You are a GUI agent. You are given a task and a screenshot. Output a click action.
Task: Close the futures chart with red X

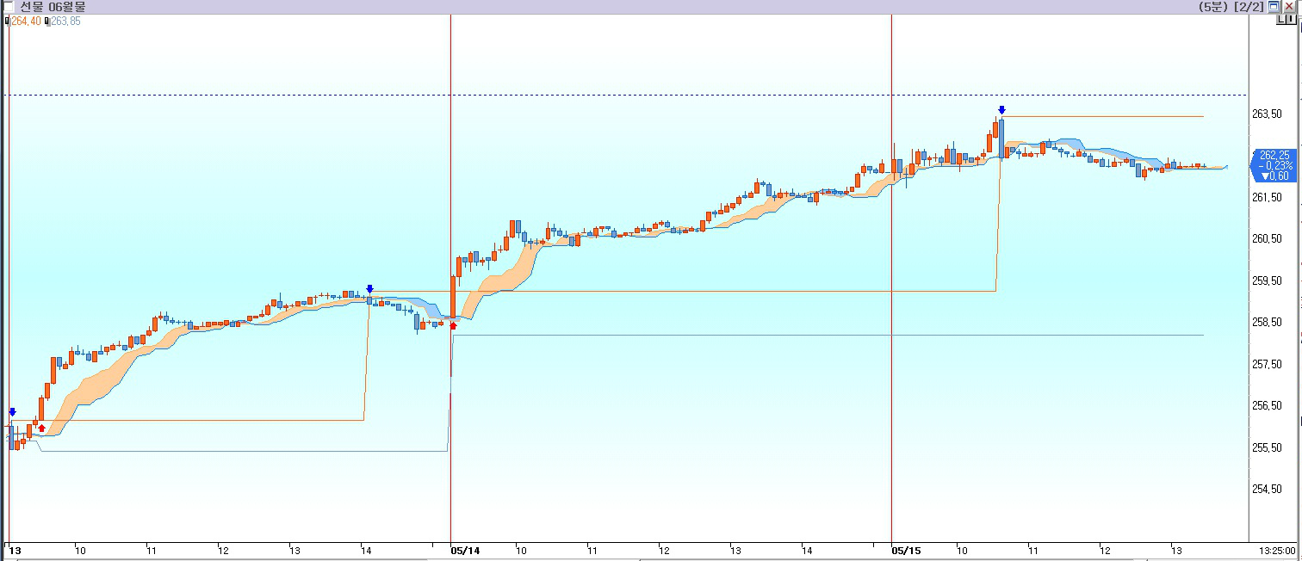pos(1289,6)
